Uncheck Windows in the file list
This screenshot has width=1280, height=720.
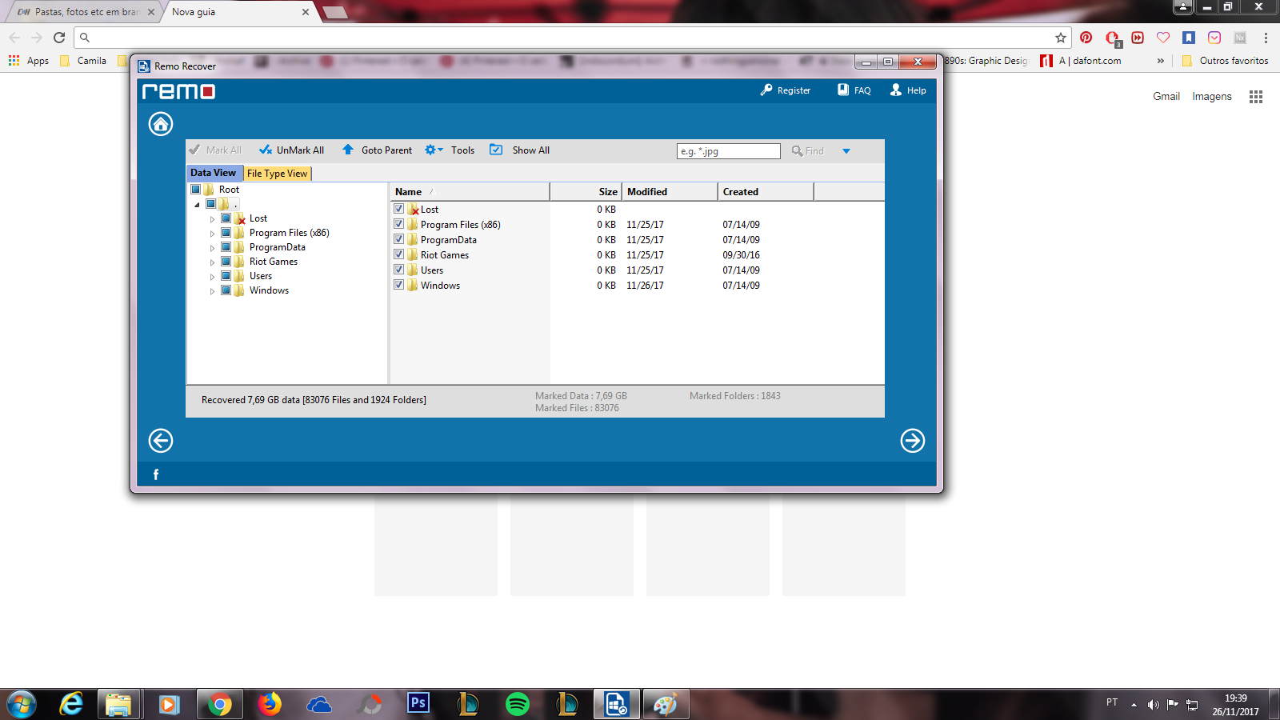[x=399, y=285]
